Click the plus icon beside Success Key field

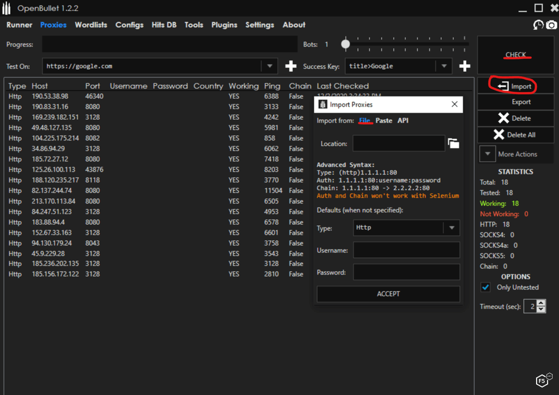[464, 66]
